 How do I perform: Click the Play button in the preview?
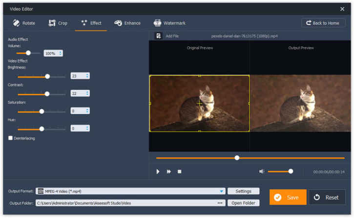(x=158, y=172)
